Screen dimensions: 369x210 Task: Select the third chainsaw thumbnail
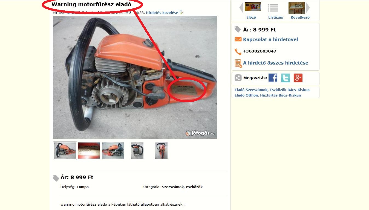pyautogui.click(x=113, y=150)
